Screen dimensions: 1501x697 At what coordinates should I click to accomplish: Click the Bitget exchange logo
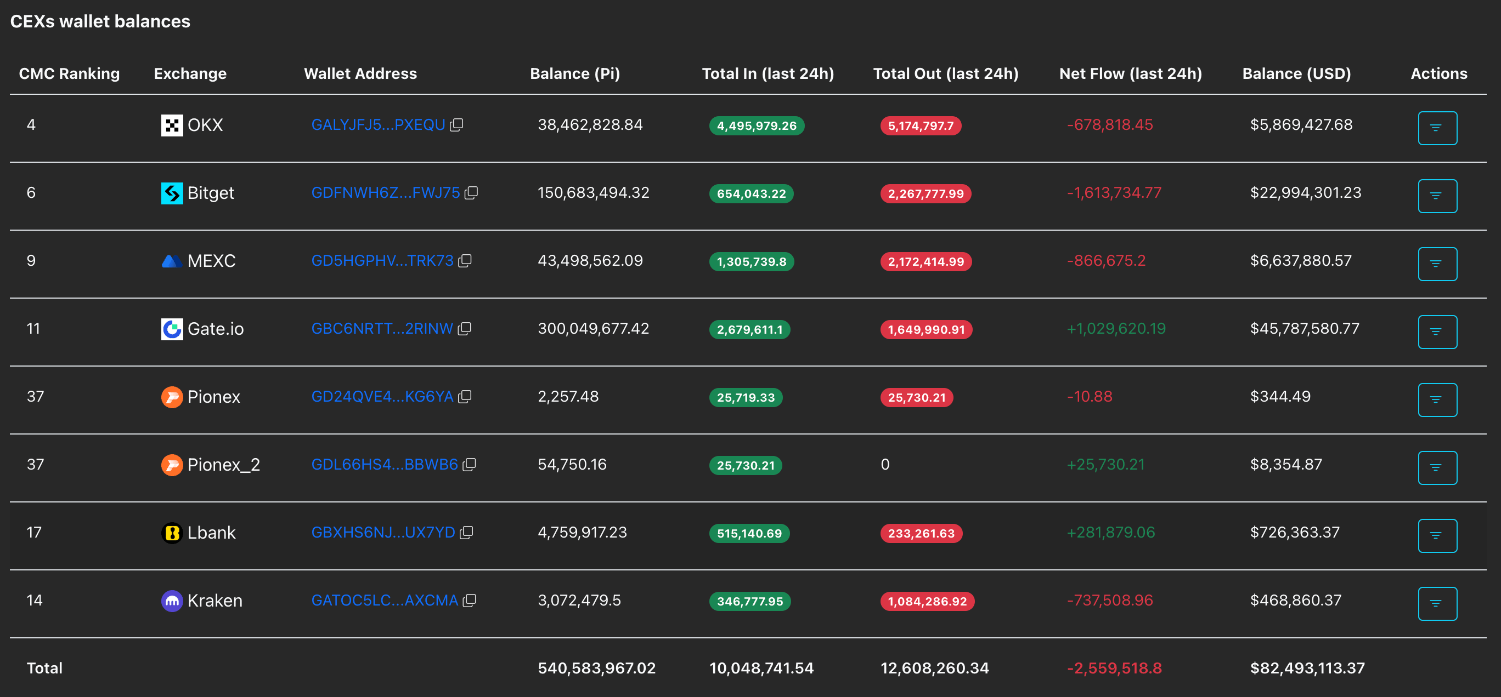point(172,193)
